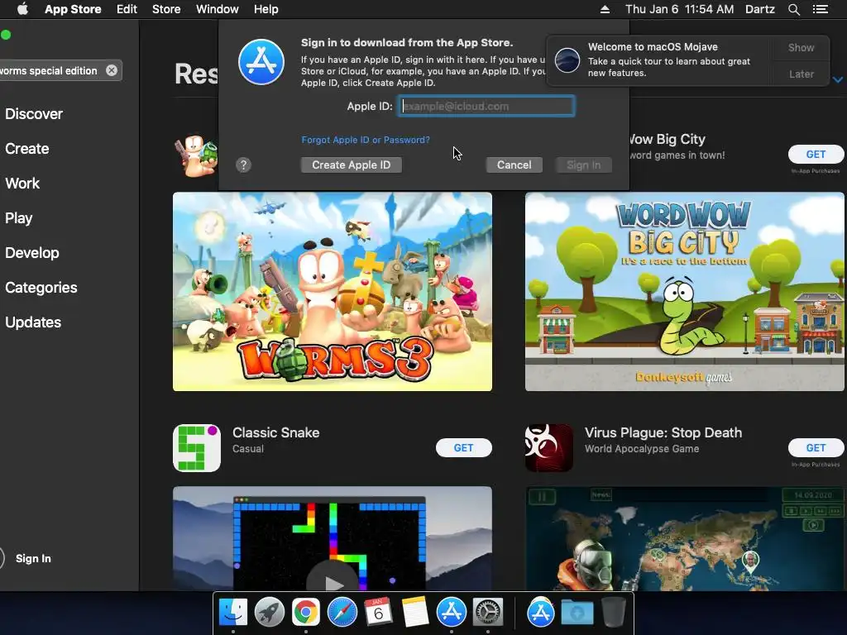The image size is (847, 635).
Task: Click Sign In at sidebar bottom
Action: [33, 558]
